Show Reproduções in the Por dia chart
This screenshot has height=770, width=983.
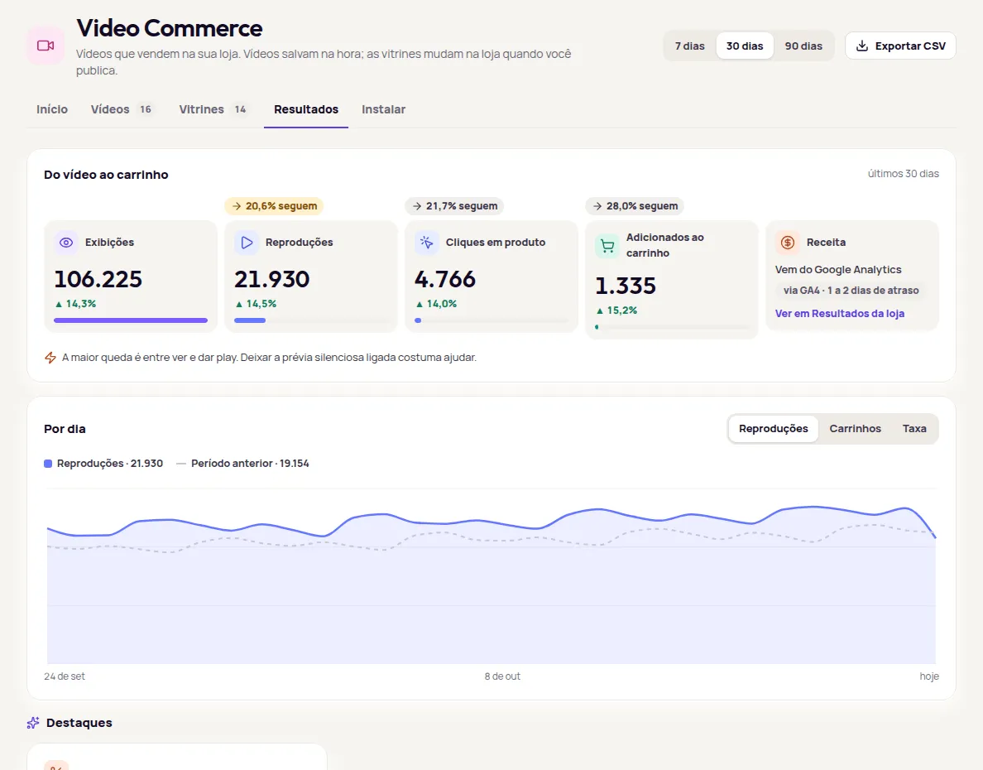tap(774, 429)
